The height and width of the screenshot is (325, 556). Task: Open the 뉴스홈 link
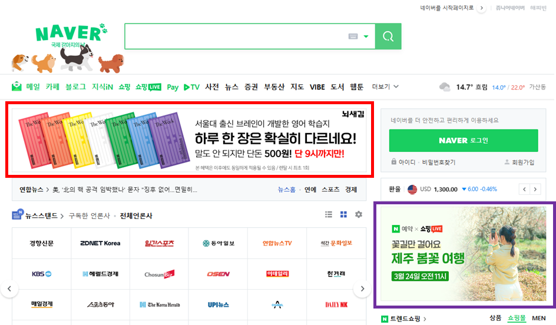[x=286, y=190]
